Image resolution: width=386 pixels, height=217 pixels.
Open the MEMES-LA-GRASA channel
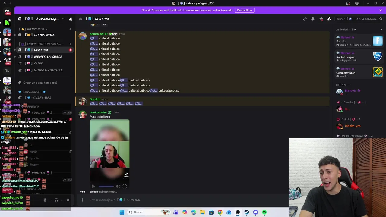(45, 57)
